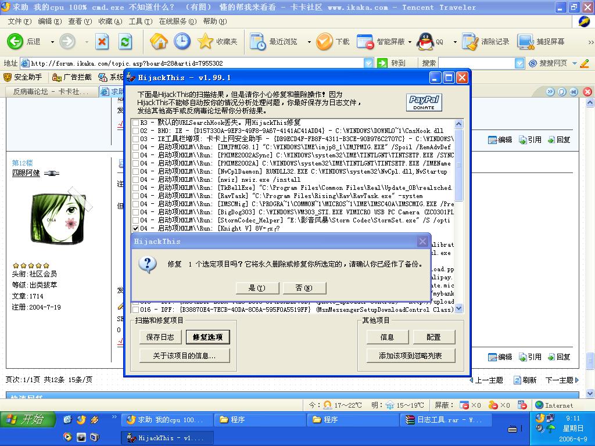
Task: Open the 编辑(E) menu
Action: coord(50,21)
